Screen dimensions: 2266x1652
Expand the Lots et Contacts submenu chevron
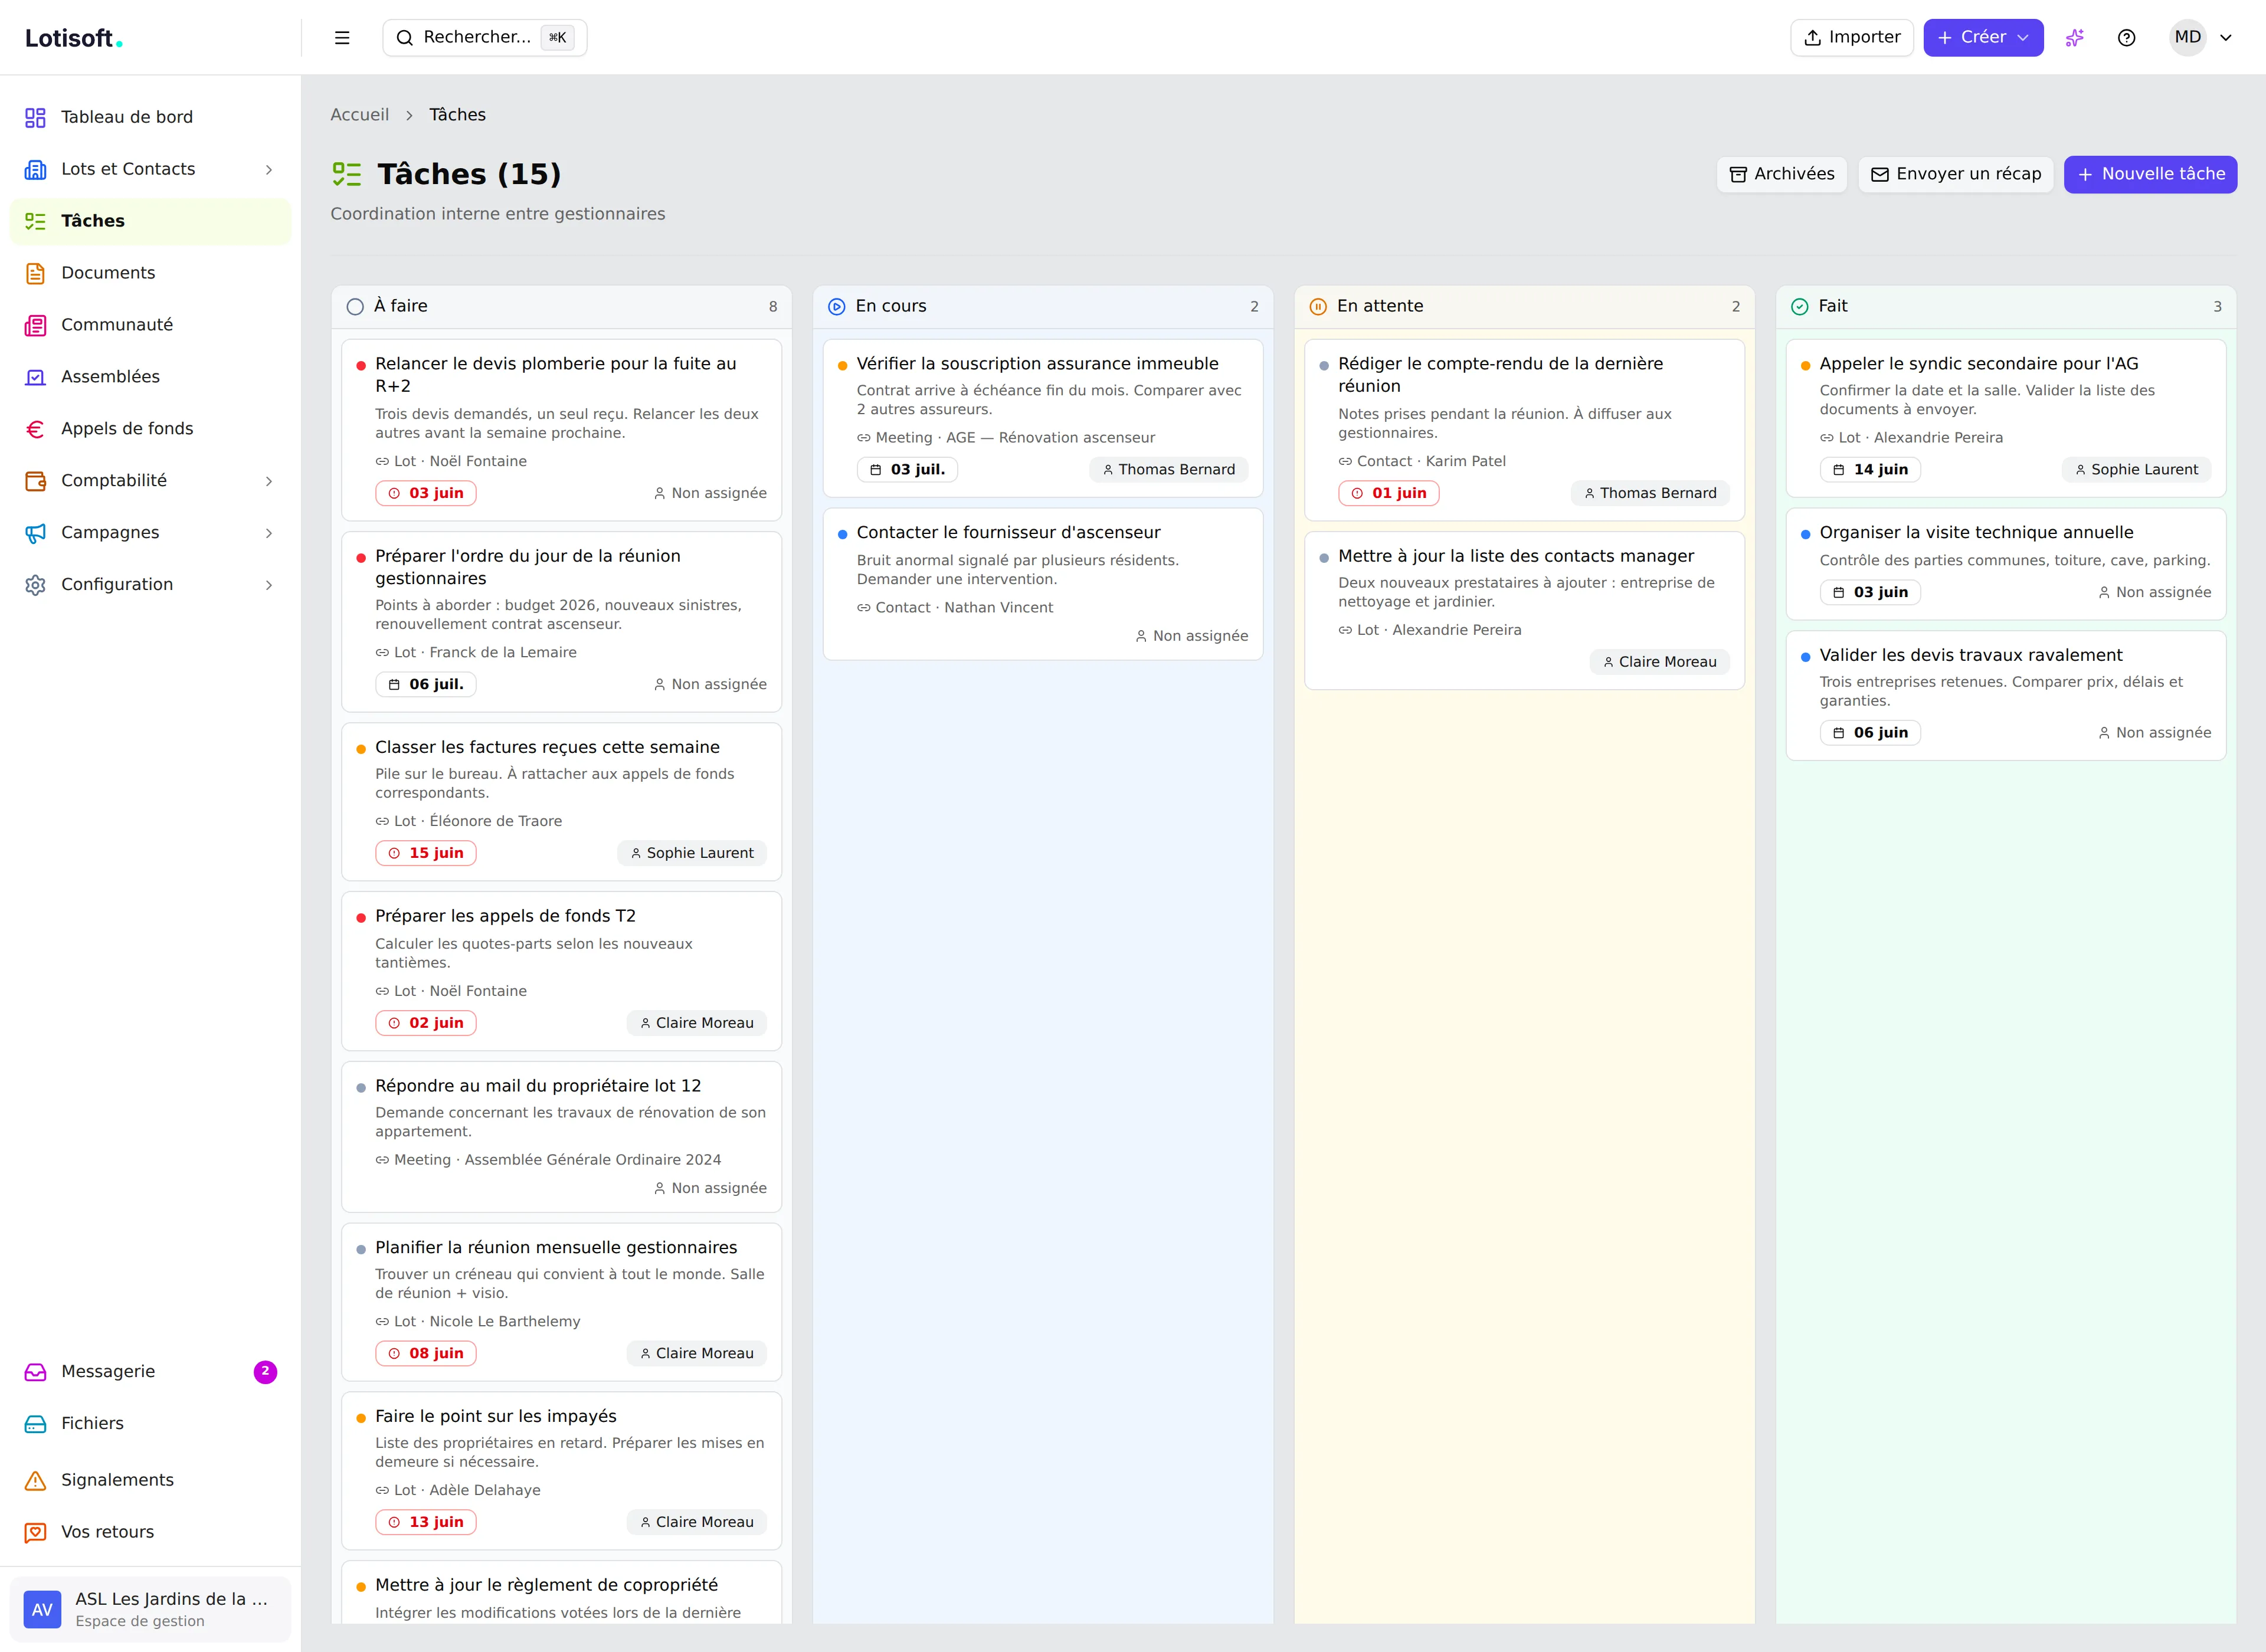(269, 170)
